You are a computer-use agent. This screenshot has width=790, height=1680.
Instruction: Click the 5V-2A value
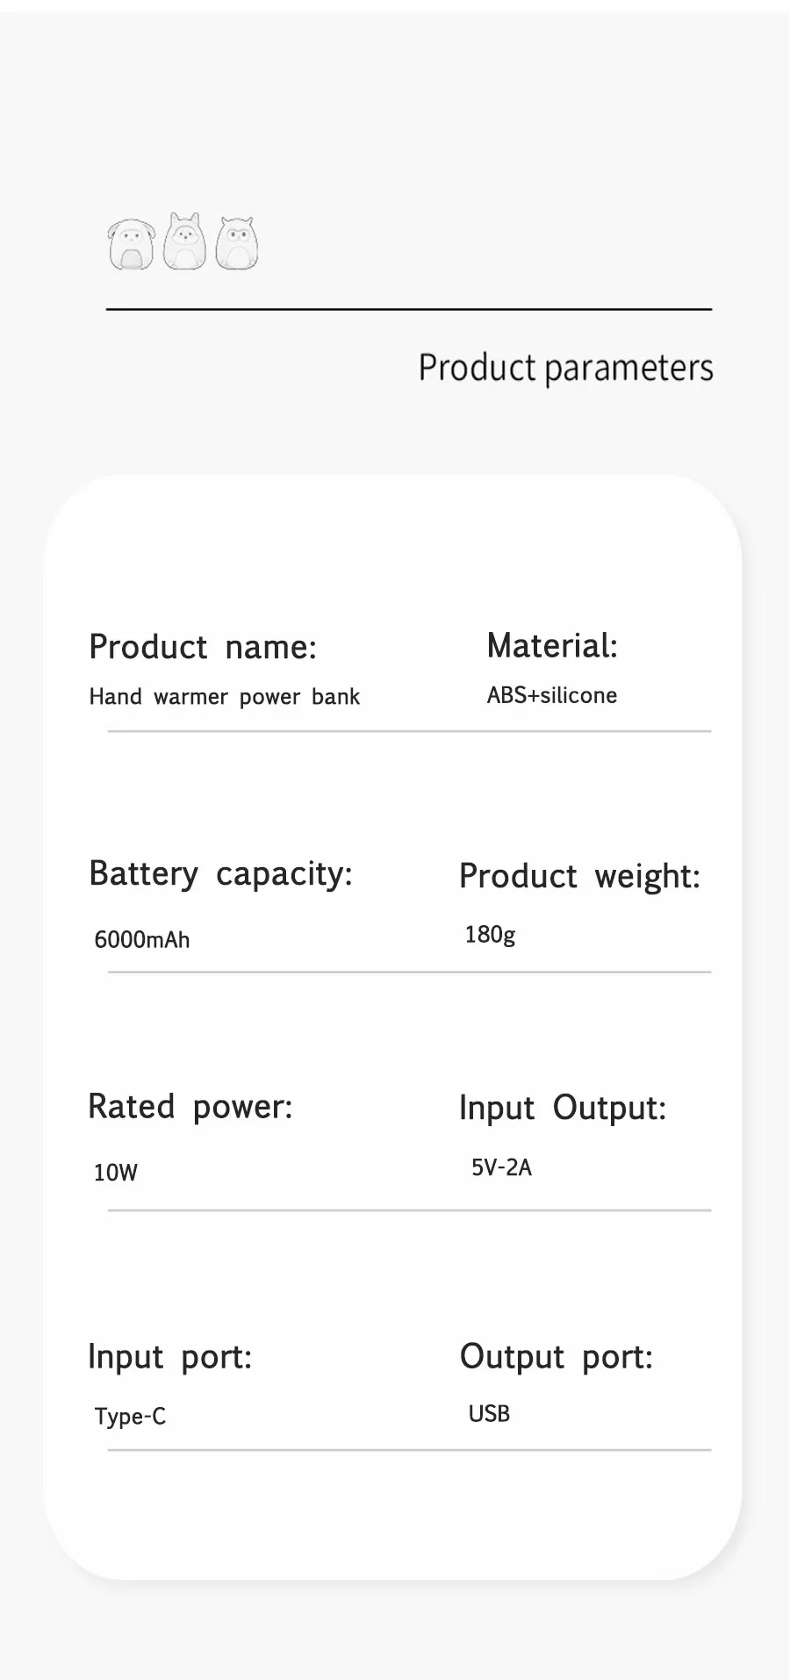point(502,1167)
